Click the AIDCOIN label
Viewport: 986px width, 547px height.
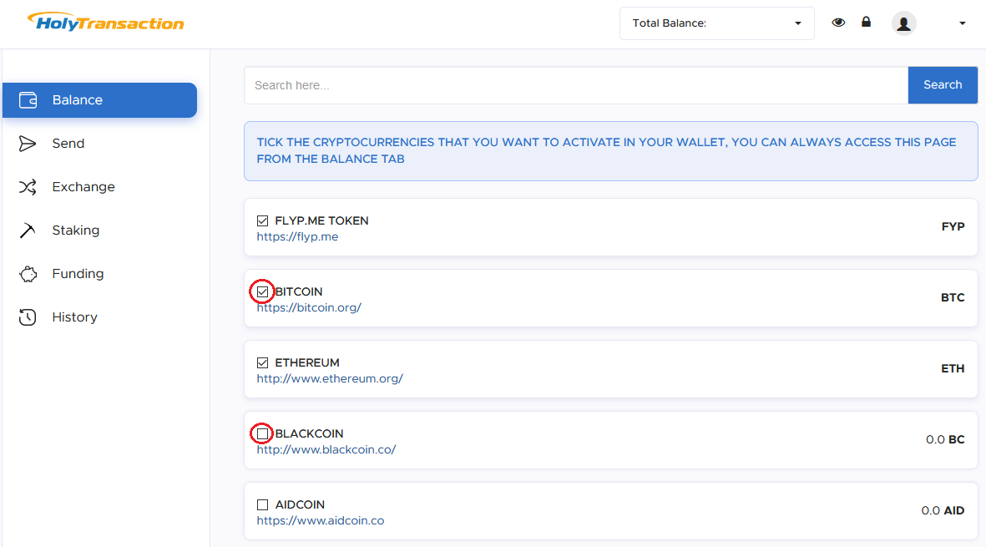[x=300, y=505]
